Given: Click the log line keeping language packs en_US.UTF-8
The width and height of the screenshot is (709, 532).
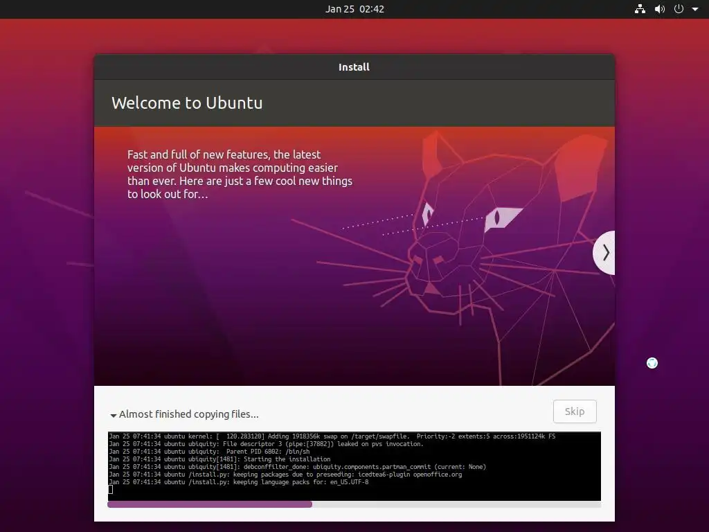Looking at the screenshot, I should (x=238, y=482).
